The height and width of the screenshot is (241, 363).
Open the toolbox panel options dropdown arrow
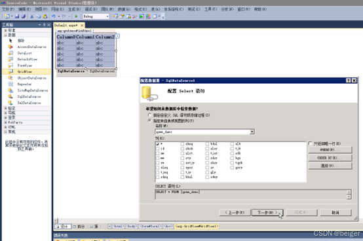pyautogui.click(x=39, y=25)
